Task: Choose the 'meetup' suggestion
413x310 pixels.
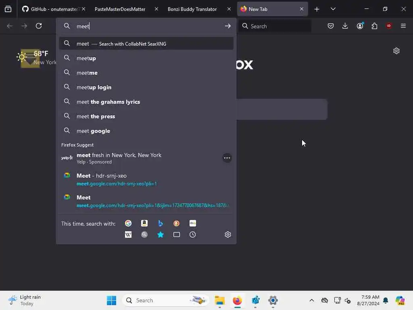Action: point(146,58)
